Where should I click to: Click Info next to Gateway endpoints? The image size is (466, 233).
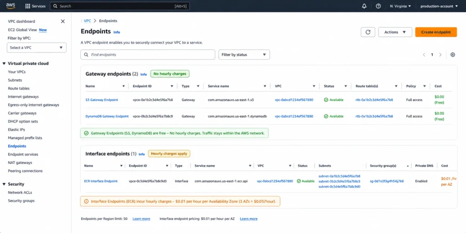coord(143,74)
